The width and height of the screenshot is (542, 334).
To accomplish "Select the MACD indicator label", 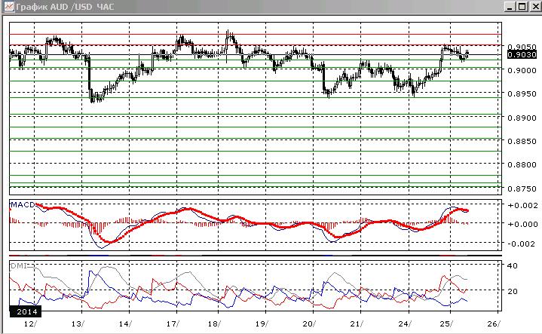I will (x=23, y=204).
